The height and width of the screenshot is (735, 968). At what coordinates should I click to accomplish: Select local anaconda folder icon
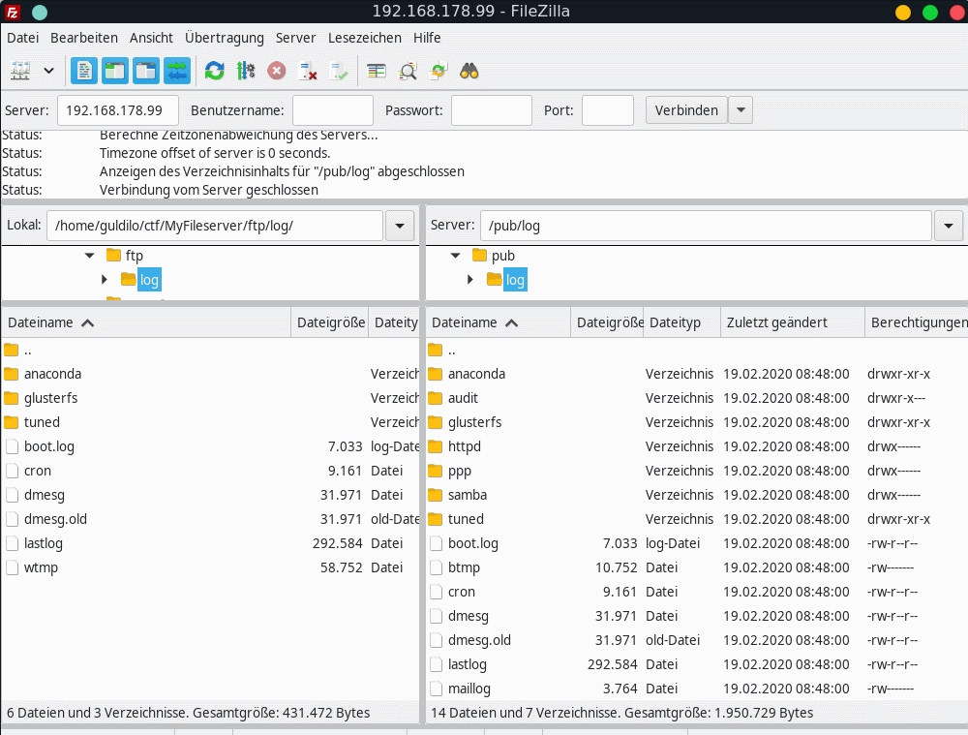[x=11, y=374]
